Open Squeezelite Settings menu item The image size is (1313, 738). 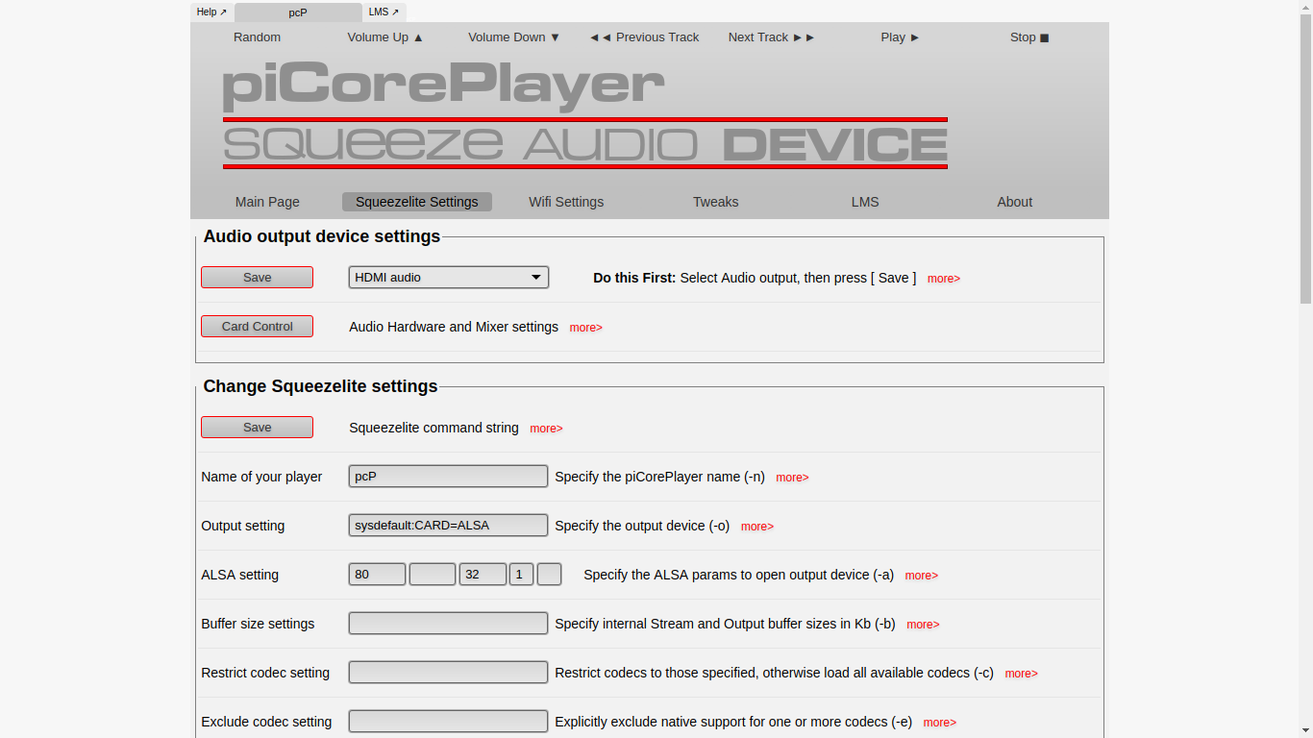417,202
